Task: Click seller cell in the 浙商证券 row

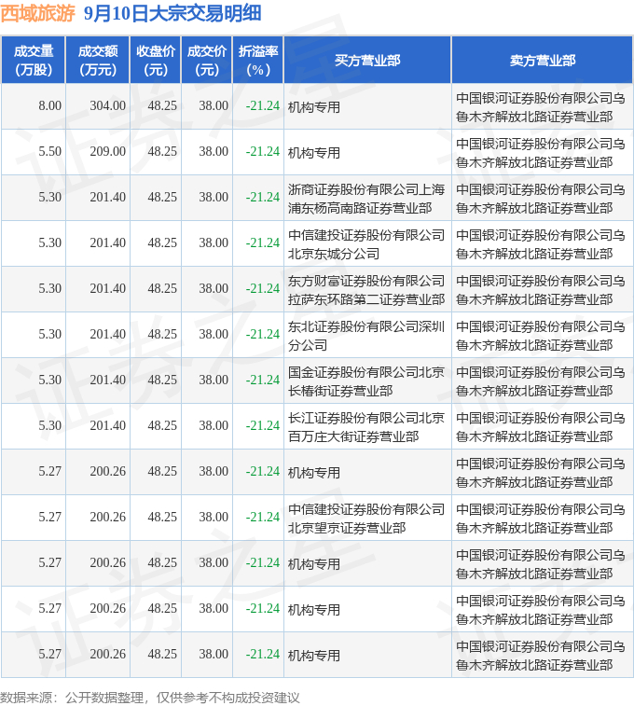Action: (541, 199)
